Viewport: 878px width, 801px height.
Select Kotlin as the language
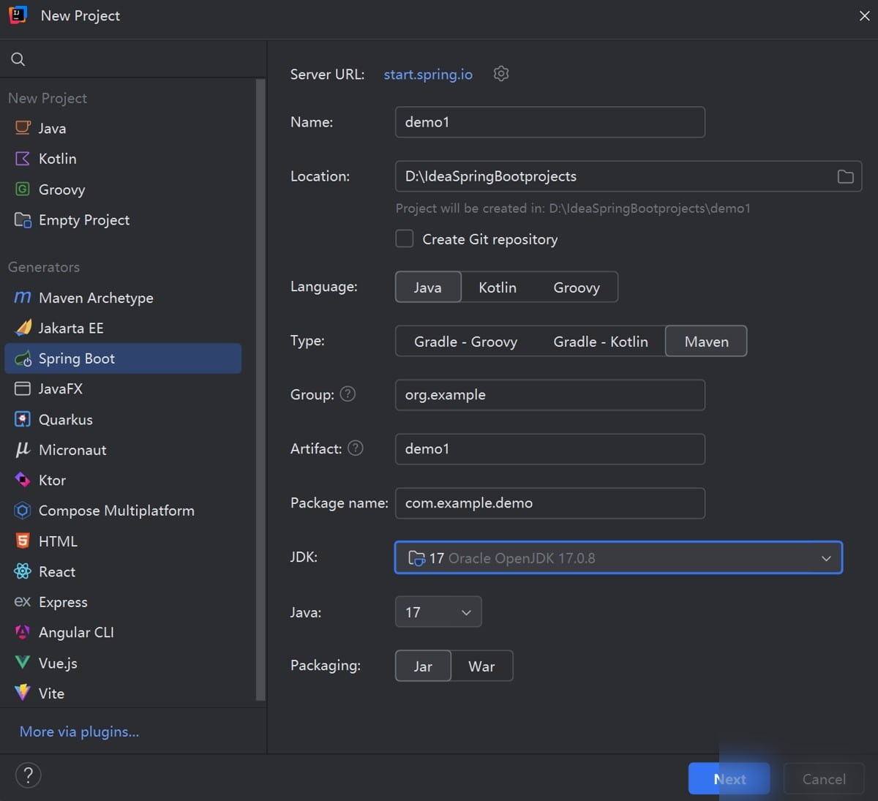(x=498, y=287)
